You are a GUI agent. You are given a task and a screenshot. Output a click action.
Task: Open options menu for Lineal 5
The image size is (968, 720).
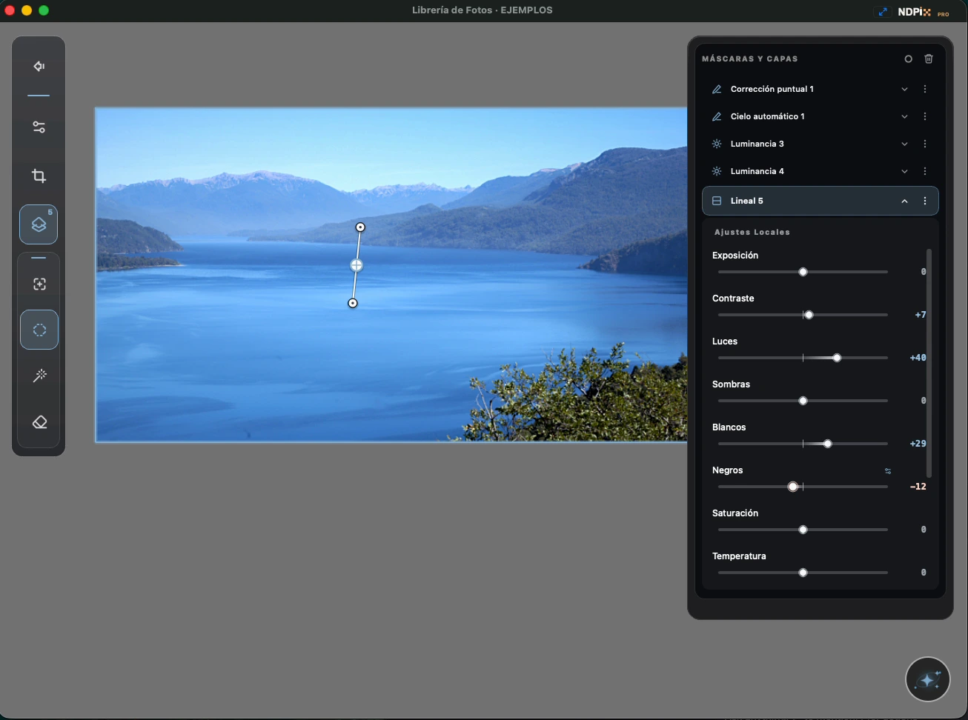point(925,201)
